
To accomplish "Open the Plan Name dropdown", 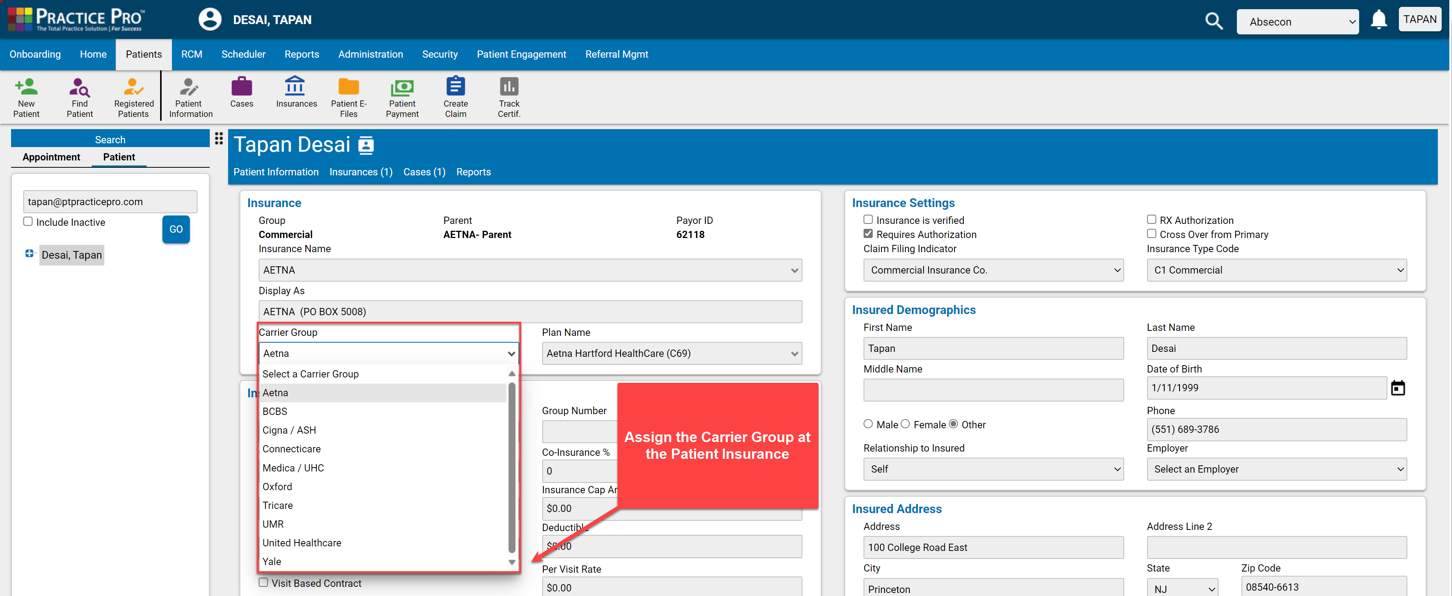I will pyautogui.click(x=671, y=354).
